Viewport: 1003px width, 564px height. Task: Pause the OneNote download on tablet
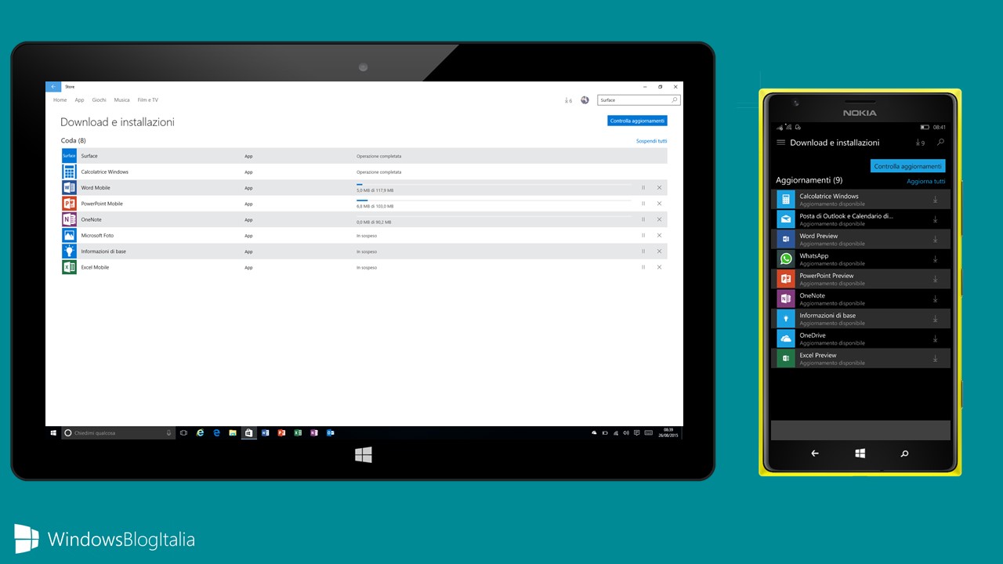(643, 219)
